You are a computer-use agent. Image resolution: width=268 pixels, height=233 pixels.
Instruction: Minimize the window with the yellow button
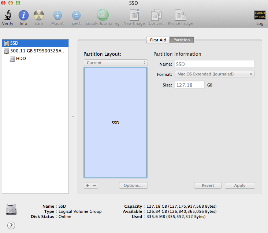click(11, 3)
